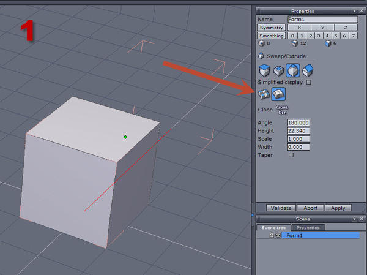Click the "Angle" label text
This screenshot has width=367, height=275.
coord(265,123)
